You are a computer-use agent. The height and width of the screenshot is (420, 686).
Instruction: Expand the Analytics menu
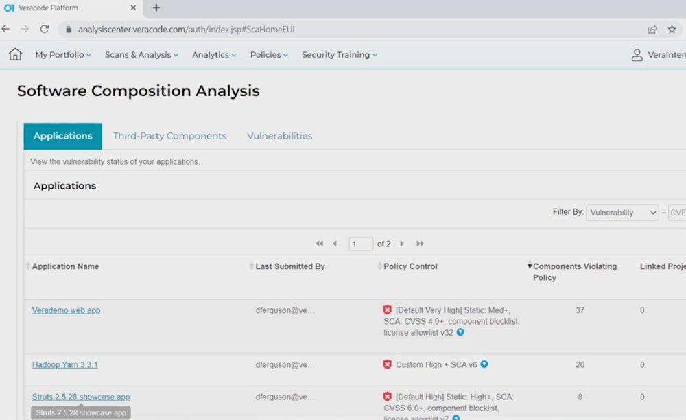coord(213,55)
